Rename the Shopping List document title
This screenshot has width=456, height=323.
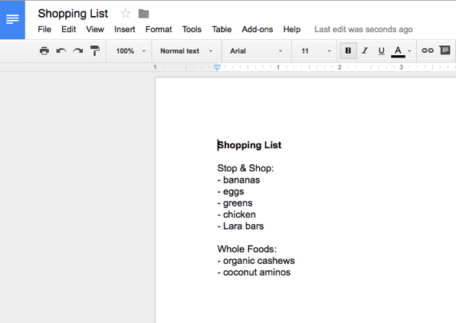coord(73,14)
